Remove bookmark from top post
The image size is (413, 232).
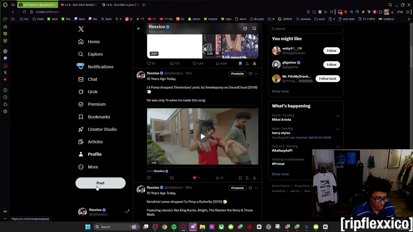tap(240, 63)
